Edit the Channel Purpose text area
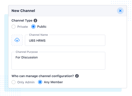The height and width of the screenshot is (96, 132). 58,61
